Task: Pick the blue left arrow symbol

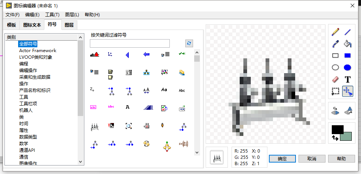Action: [x=146, y=54]
